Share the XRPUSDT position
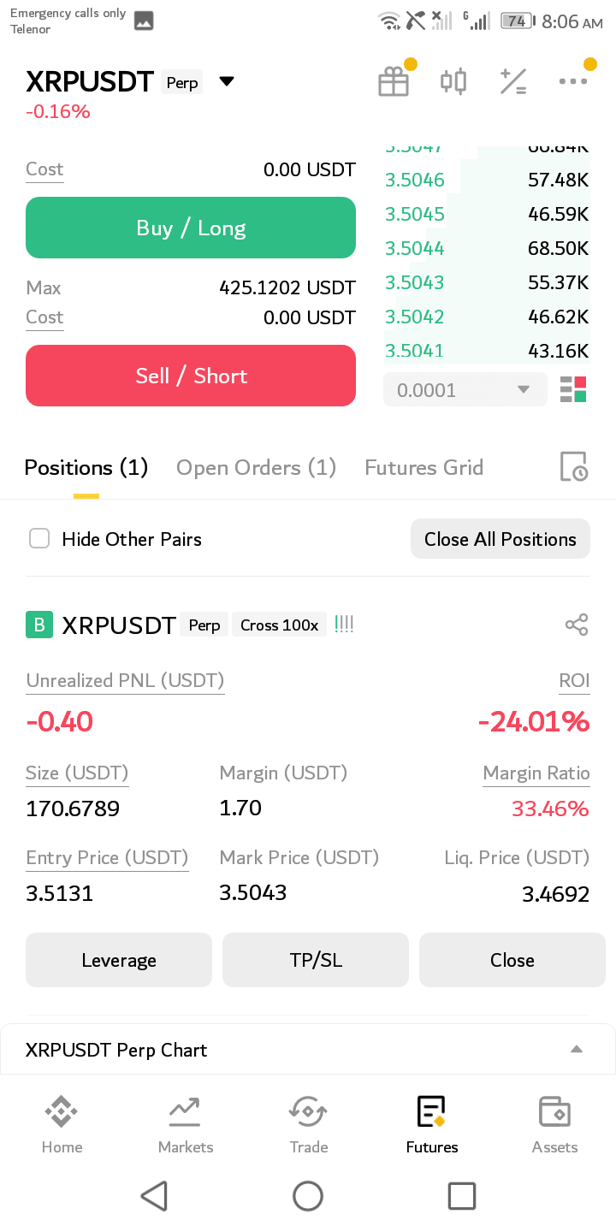 click(x=577, y=625)
